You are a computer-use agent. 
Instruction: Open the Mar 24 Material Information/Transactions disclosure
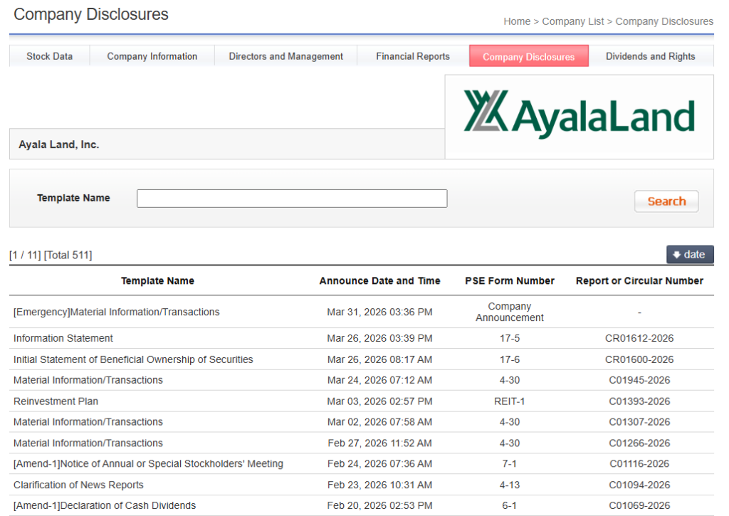click(x=88, y=380)
